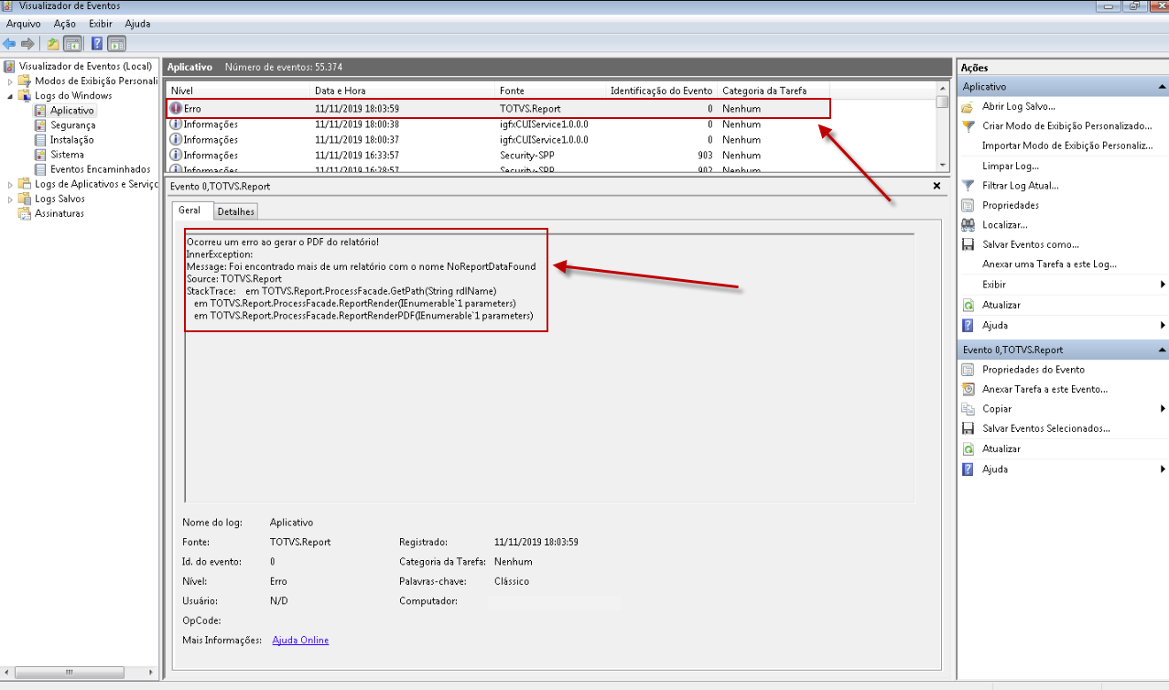Select the Segurança log
This screenshot has width=1169, height=690.
[x=72, y=124]
